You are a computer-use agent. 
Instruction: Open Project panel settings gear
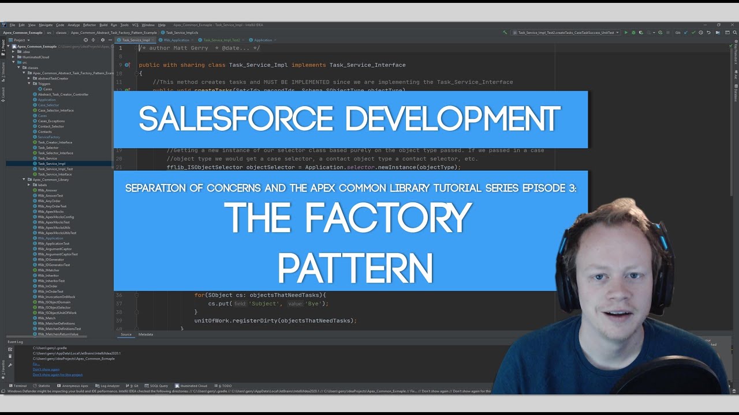click(103, 40)
